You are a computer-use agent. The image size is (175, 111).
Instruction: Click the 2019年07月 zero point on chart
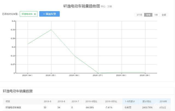point(98,73)
